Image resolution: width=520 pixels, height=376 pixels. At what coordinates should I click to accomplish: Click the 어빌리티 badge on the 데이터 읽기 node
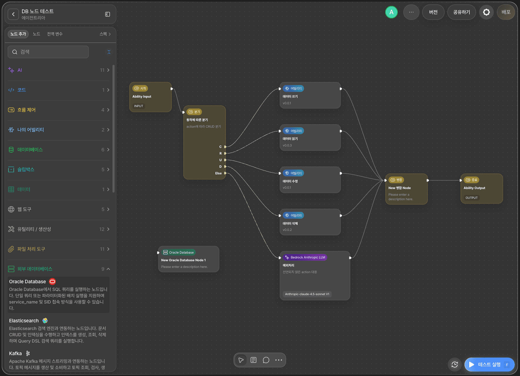coord(294,131)
